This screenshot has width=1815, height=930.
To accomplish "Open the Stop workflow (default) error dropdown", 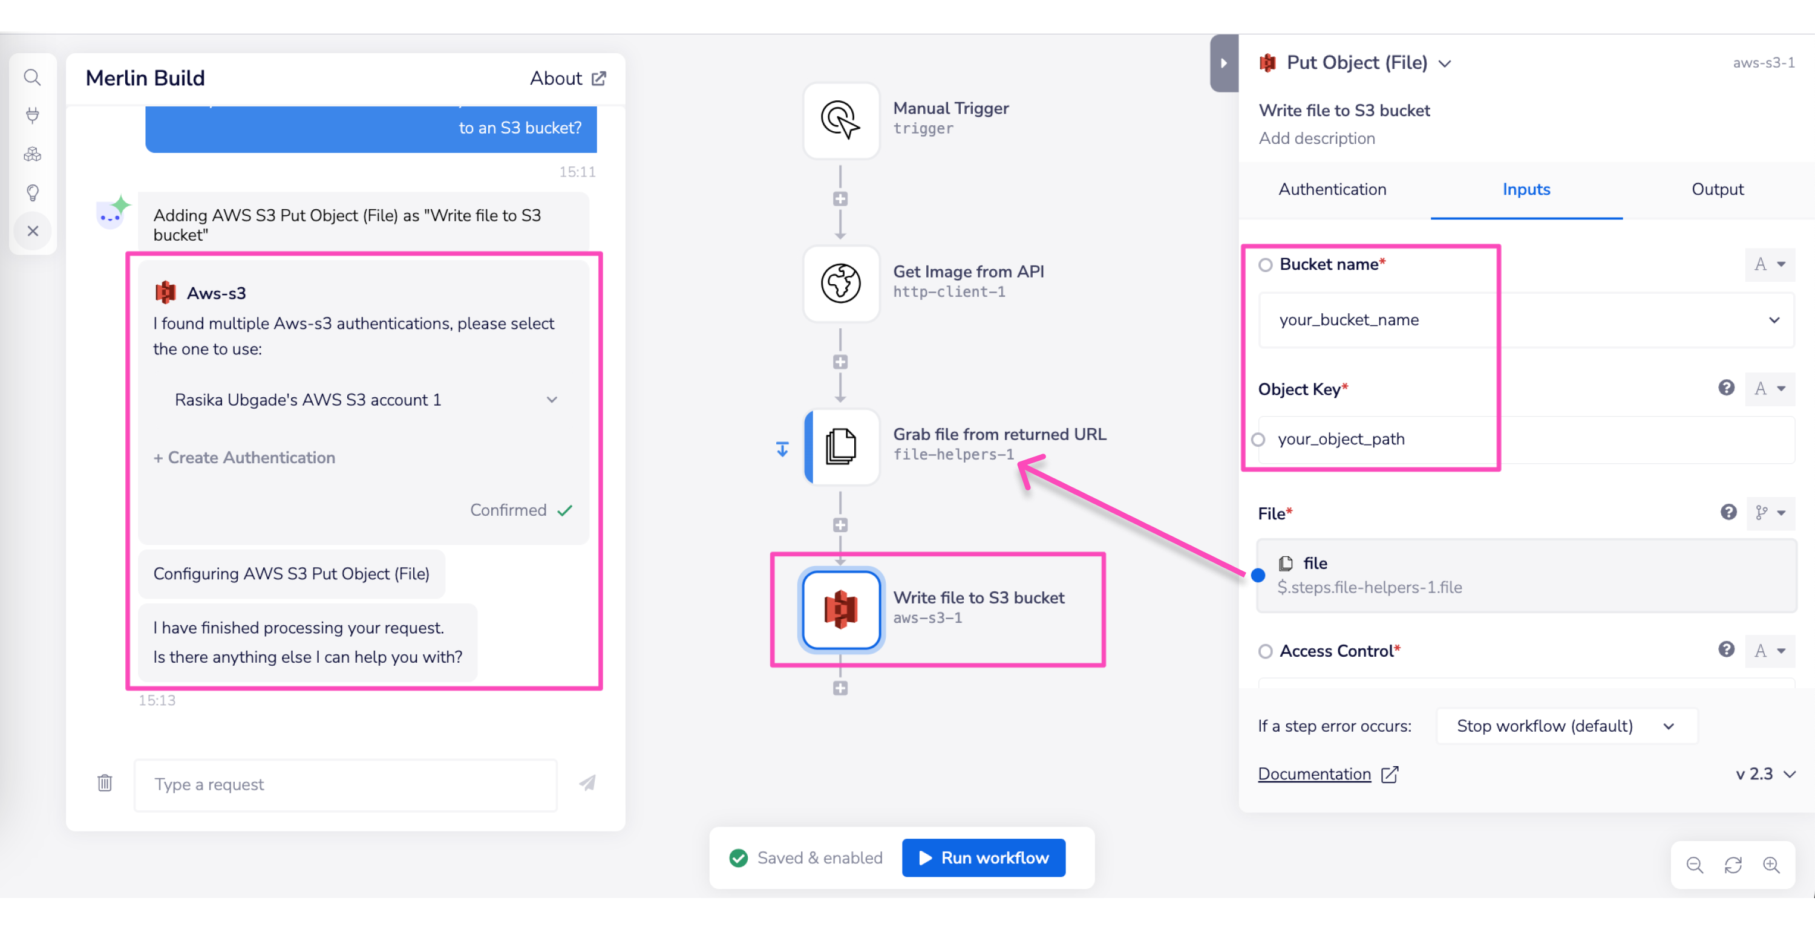I will coord(1566,726).
